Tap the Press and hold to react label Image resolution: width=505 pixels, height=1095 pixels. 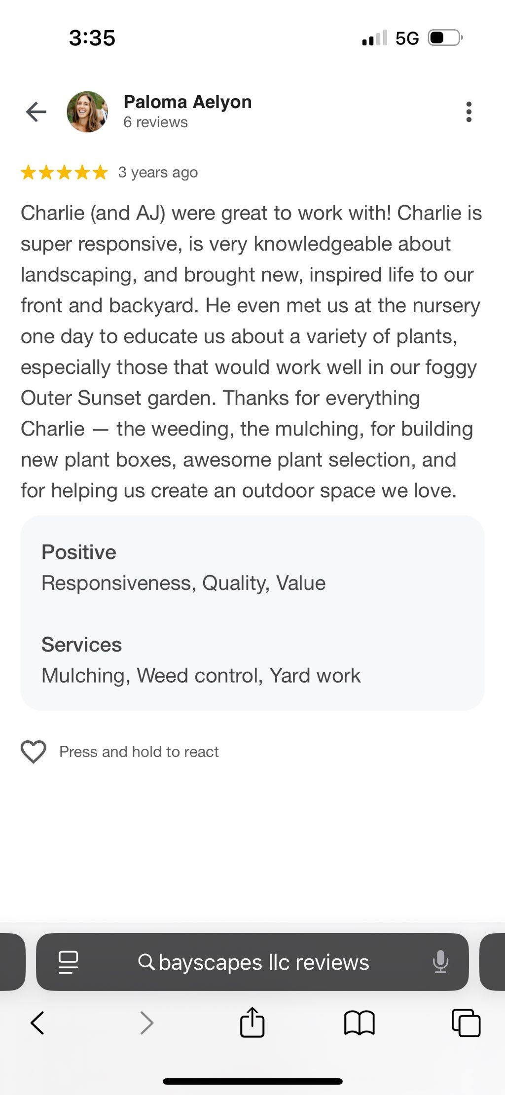coord(139,752)
